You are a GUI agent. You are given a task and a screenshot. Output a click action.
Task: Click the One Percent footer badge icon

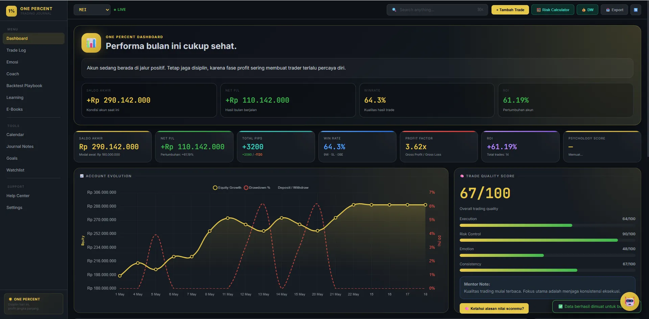click(x=10, y=299)
